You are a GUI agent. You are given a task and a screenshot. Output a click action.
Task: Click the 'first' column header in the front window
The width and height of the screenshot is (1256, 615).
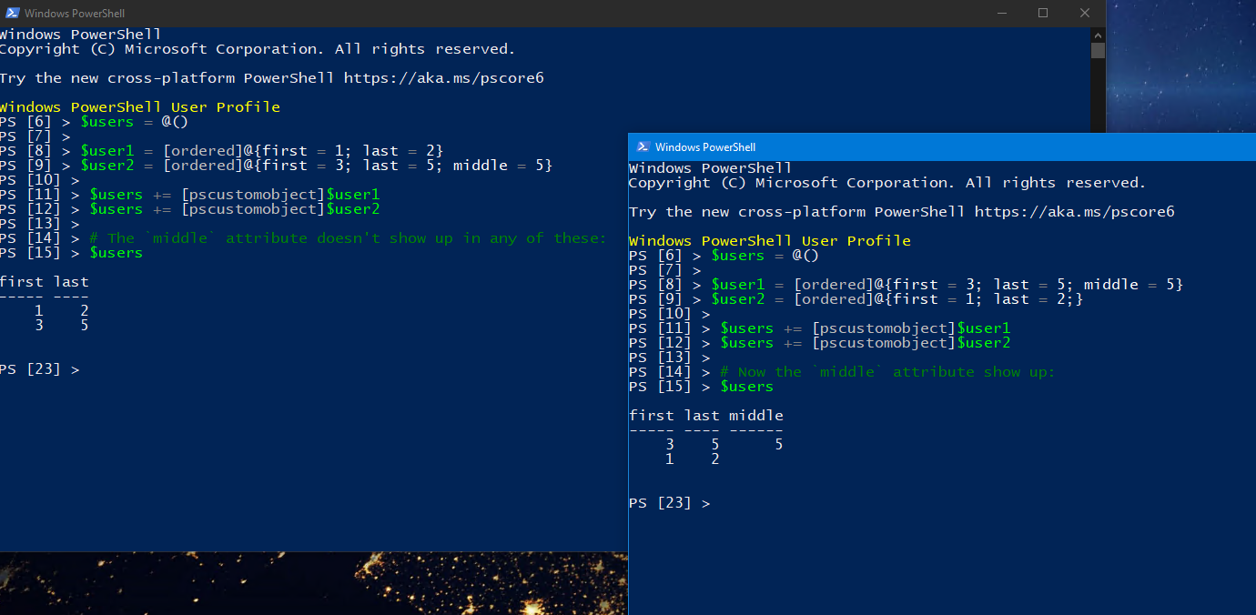pos(652,416)
